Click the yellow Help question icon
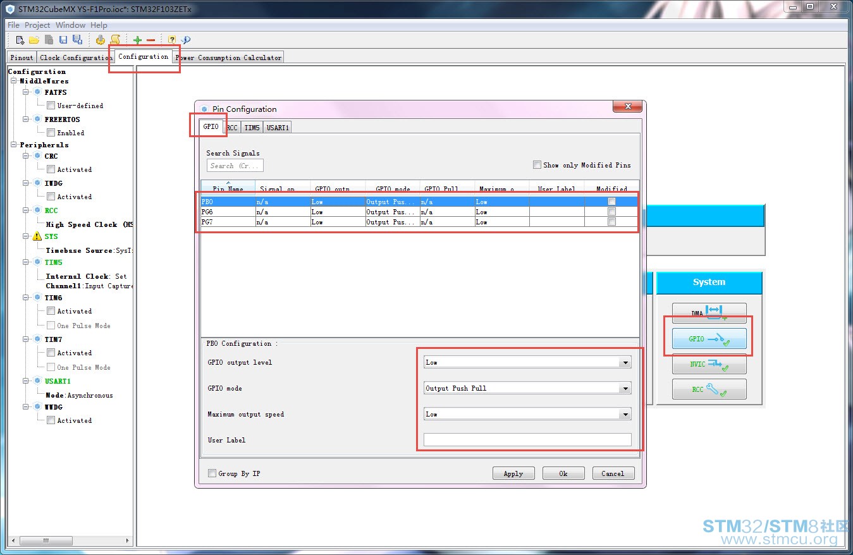This screenshot has width=853, height=555. point(172,40)
